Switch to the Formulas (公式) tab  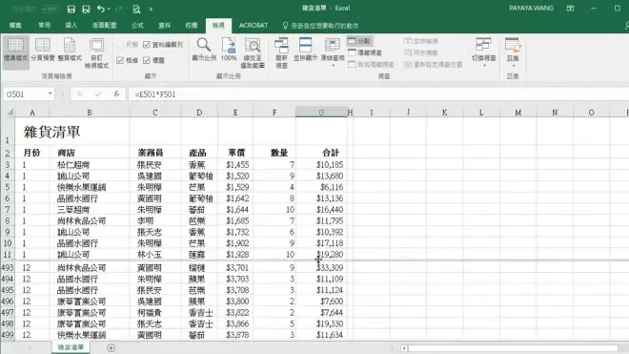137,26
